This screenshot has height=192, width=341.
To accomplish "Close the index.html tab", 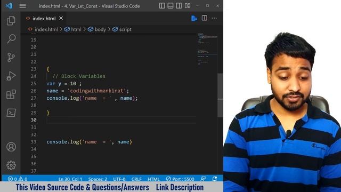I will pyautogui.click(x=61, y=18).
